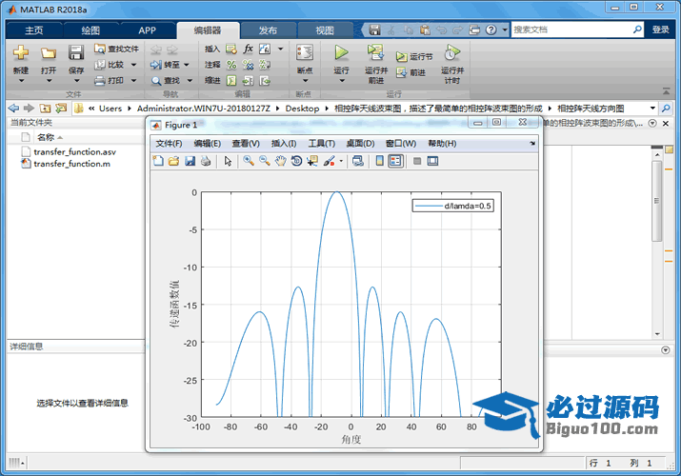Open Figure 1 Tools (工具) menu
This screenshot has width=681, height=476.
(x=322, y=143)
